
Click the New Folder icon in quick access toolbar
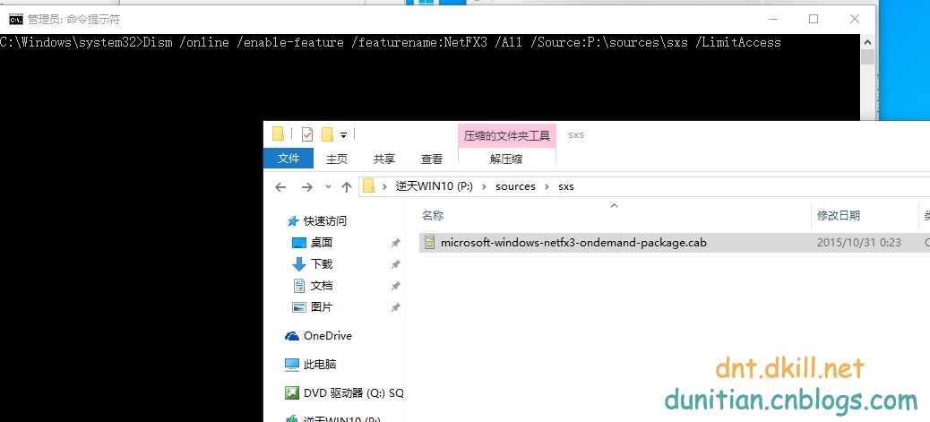pyautogui.click(x=327, y=134)
